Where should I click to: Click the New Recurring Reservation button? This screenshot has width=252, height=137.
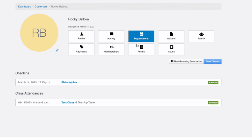186,61
